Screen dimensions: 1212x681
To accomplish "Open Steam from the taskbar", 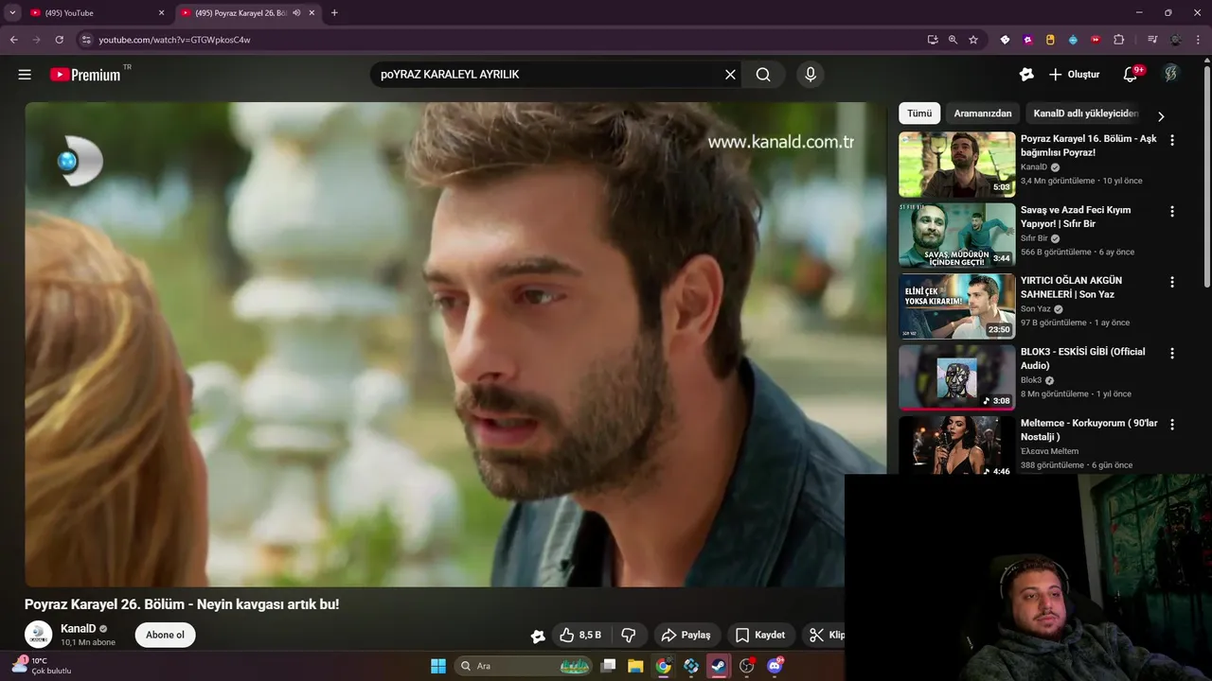I will tap(719, 666).
